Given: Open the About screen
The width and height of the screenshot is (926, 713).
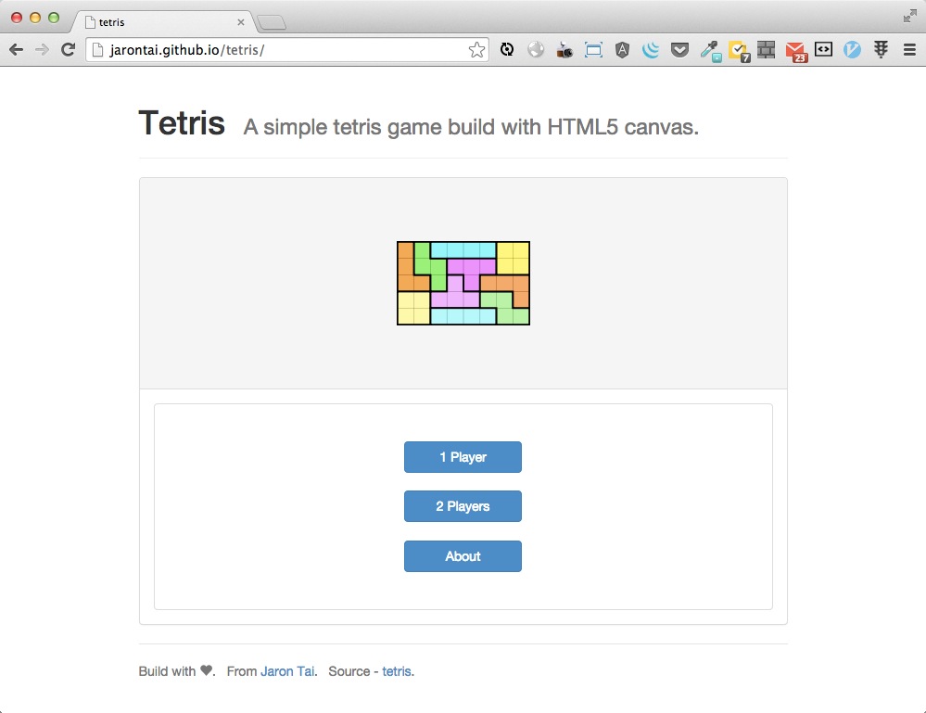Looking at the screenshot, I should point(463,556).
